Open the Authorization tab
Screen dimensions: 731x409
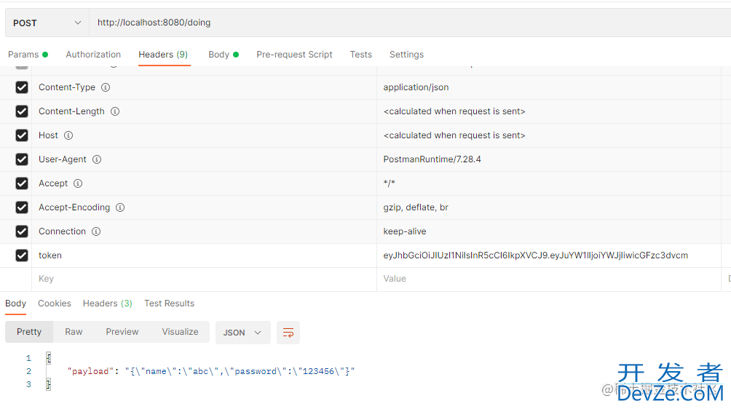93,55
